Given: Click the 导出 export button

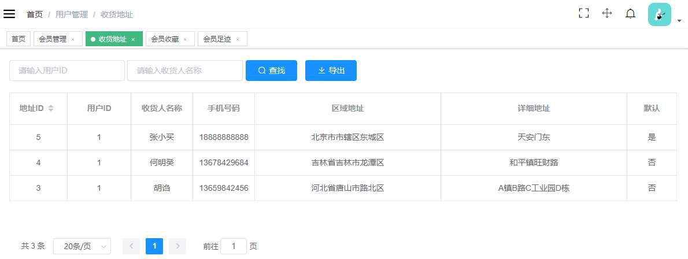Looking at the screenshot, I should 331,70.
